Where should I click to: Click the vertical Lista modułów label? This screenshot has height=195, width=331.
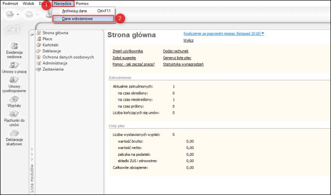[x=32, y=179]
